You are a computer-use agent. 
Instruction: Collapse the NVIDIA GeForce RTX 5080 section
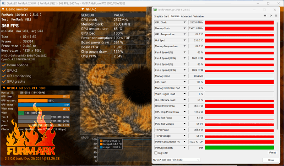pyautogui.click(x=4, y=88)
